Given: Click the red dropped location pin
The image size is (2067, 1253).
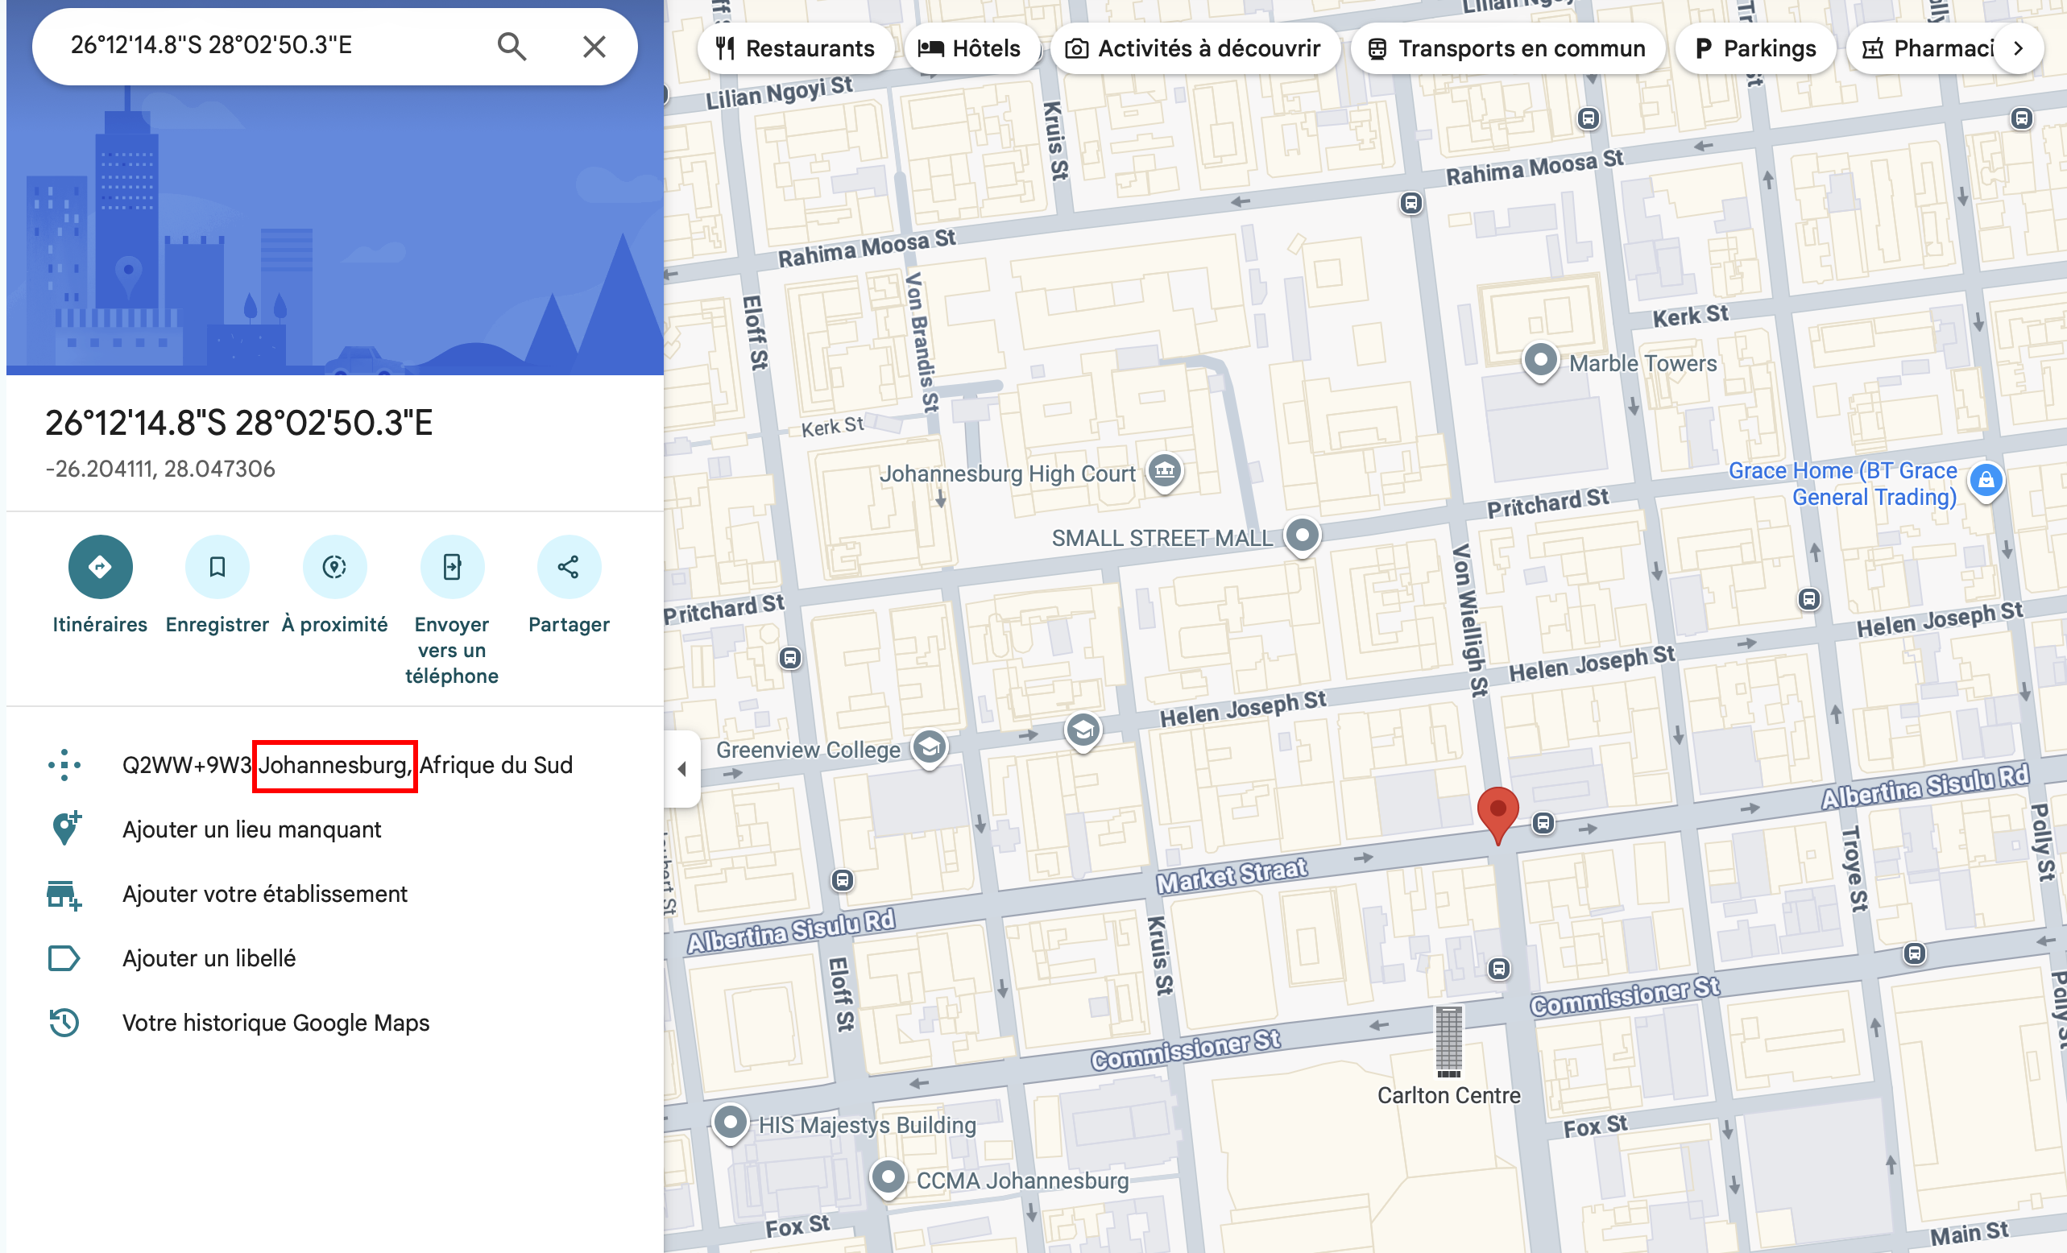Looking at the screenshot, I should 1497,814.
